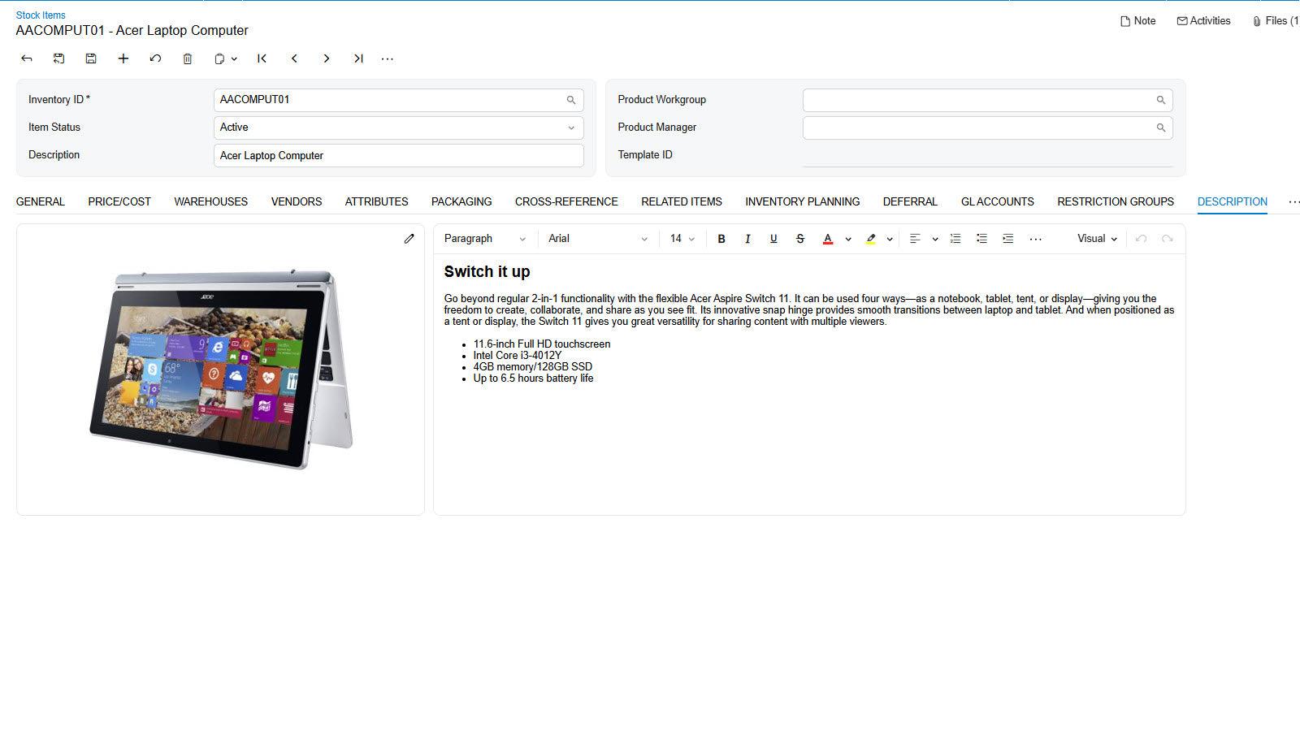Click the Cancel/undo icon in the record toolbar

pos(155,58)
